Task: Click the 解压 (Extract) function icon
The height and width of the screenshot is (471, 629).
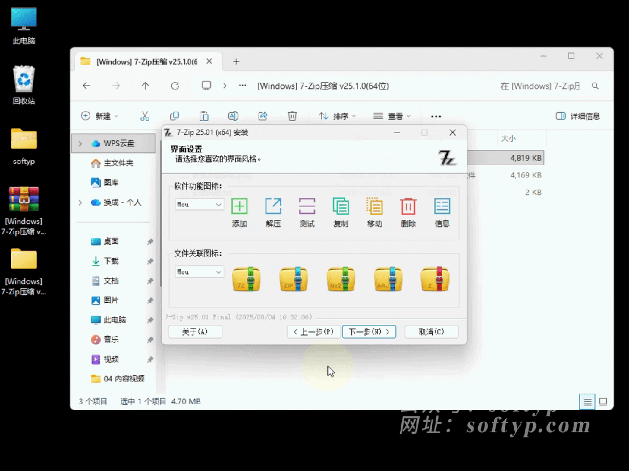Action: 273,206
